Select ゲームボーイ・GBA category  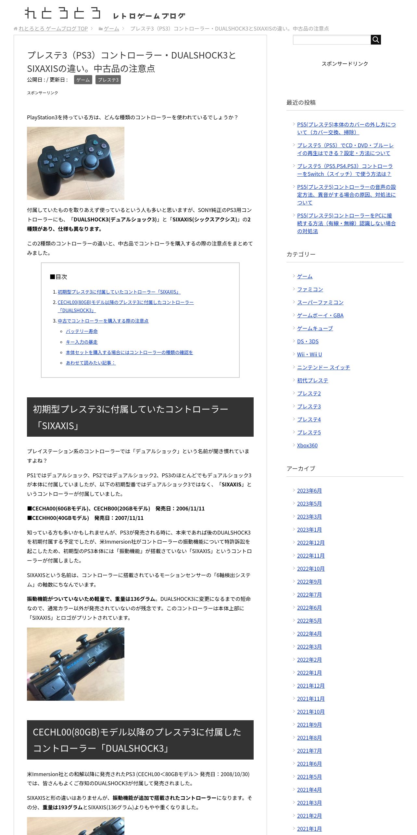(x=320, y=315)
